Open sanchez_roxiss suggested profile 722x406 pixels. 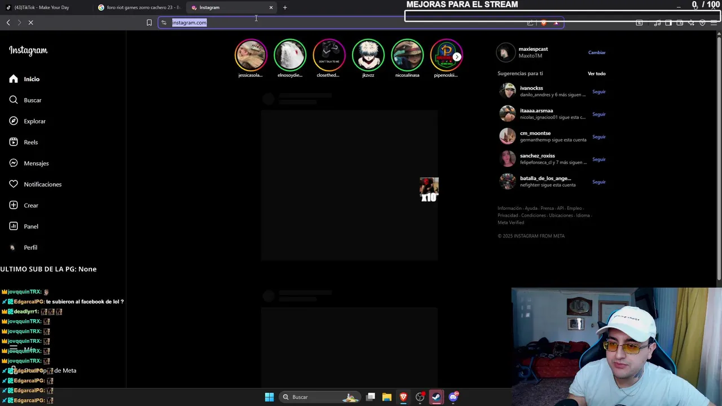point(538,156)
